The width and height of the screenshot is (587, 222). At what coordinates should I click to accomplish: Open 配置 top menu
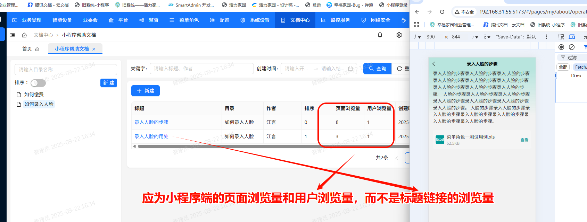click(x=220, y=20)
